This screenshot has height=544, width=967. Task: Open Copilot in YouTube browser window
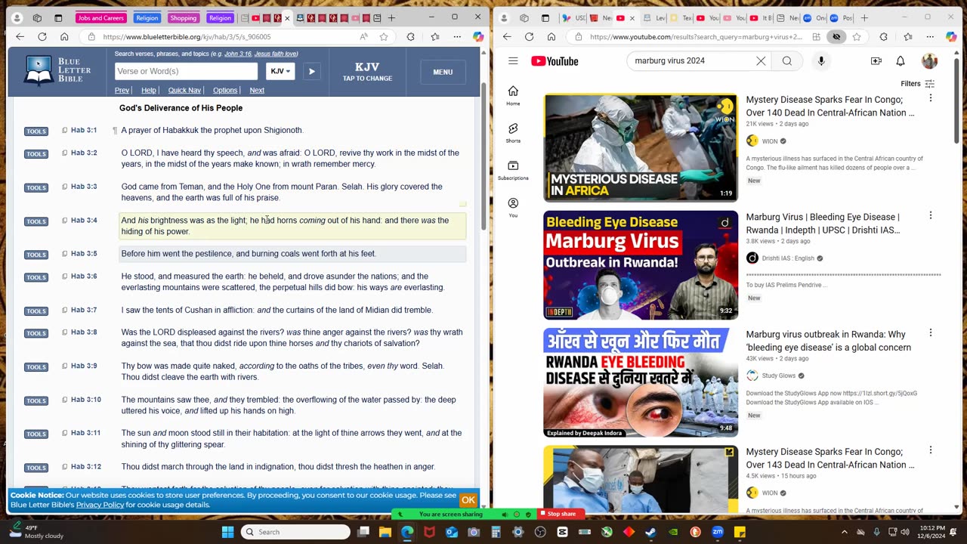point(950,36)
